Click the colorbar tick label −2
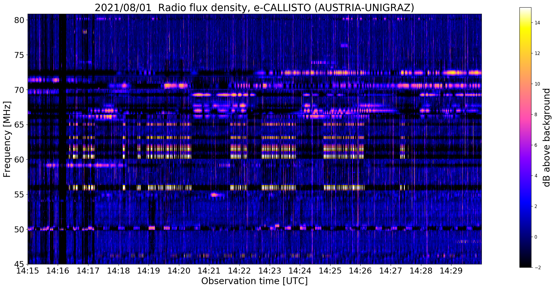 coord(537,268)
